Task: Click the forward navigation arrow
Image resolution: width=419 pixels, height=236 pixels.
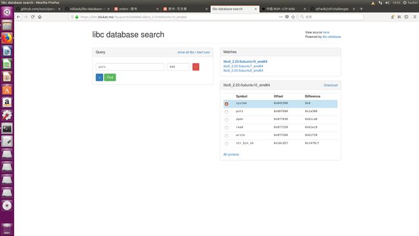Action: point(26,17)
